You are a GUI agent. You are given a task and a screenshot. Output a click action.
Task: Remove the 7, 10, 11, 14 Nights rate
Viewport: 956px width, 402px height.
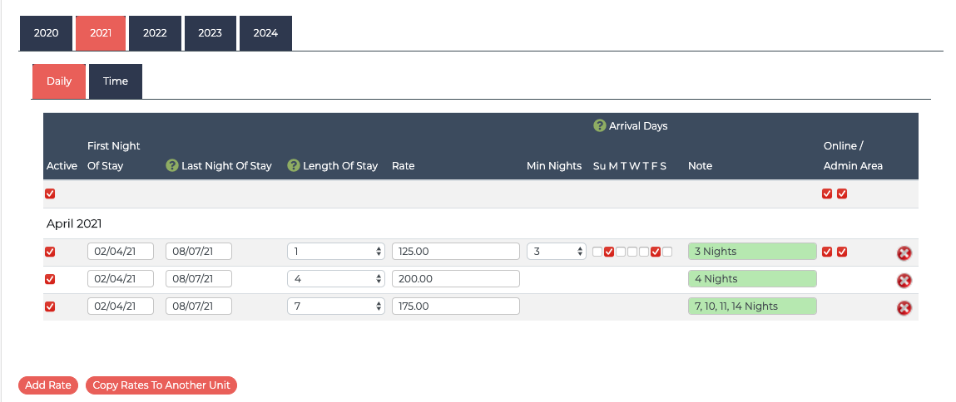click(904, 307)
